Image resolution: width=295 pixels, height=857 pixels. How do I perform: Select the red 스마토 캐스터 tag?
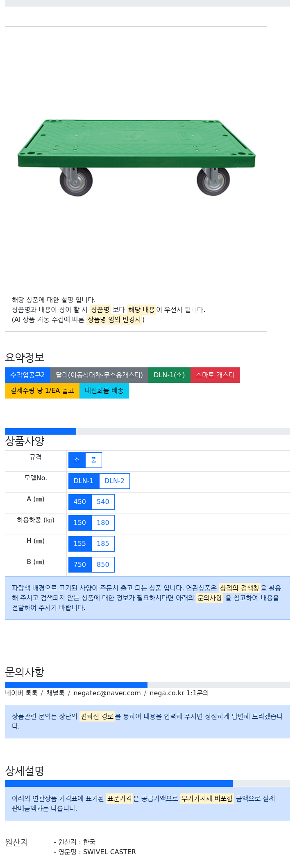coord(215,375)
